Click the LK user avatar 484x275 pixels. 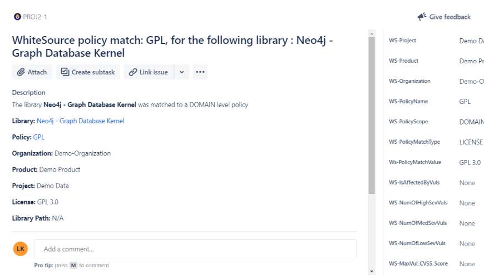pyautogui.click(x=21, y=249)
